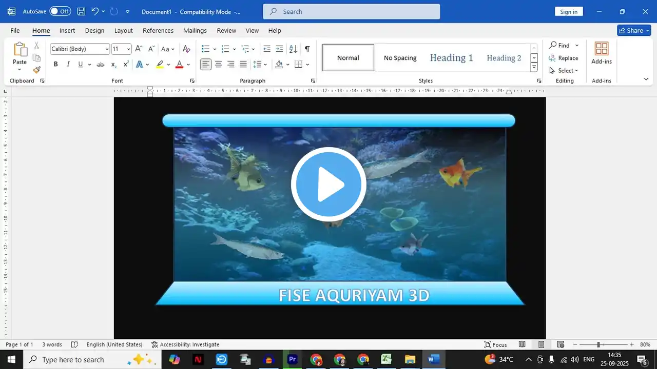Toggle Italic formatting
657x369 pixels.
click(68, 65)
